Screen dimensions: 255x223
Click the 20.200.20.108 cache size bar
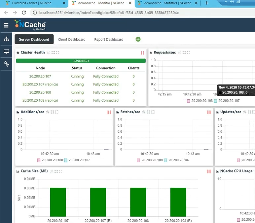point(138,202)
